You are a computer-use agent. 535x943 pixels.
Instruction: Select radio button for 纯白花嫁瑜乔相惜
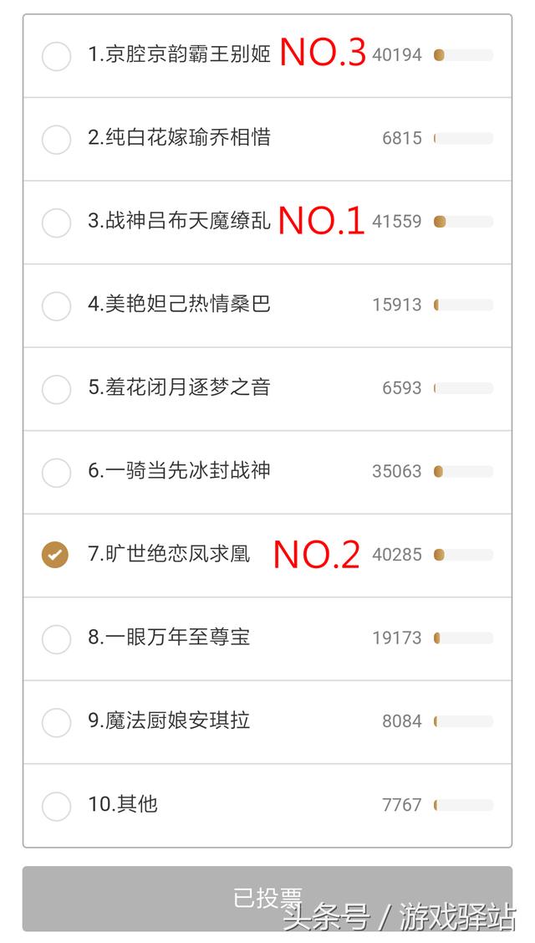coord(56,139)
